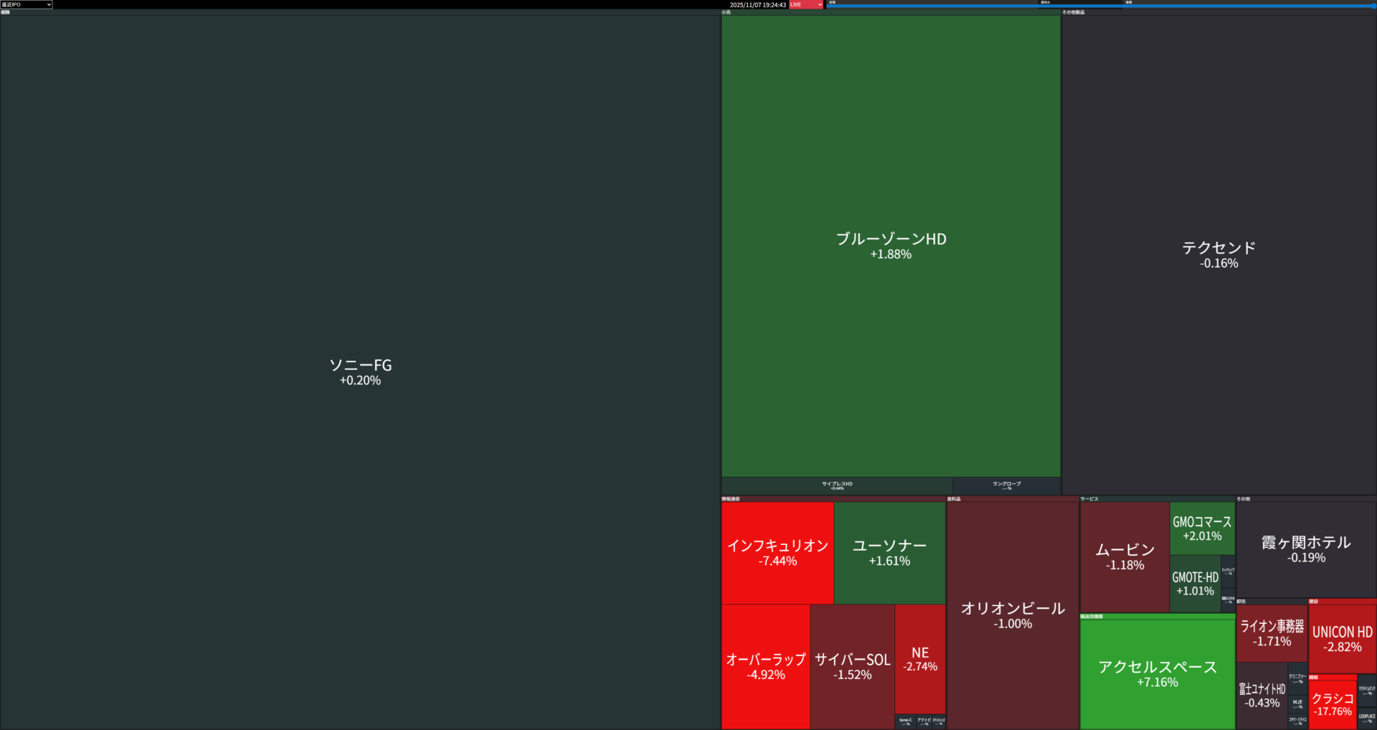Open the LIVE mode dropdown
Screen dimensions: 1377x730
(806, 4)
